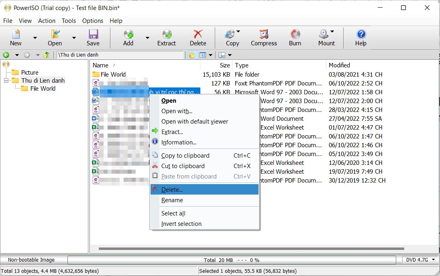The width and height of the screenshot is (440, 276).
Task: Open the View menu
Action: coord(25,21)
